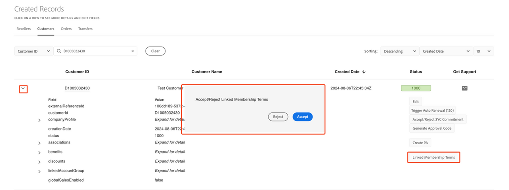Expand the benefits field
509x190 pixels.
tap(39, 152)
